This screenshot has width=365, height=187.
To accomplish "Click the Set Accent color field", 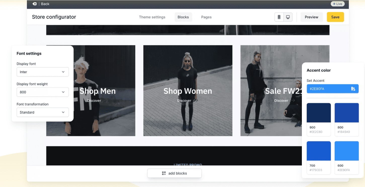I will point(333,89).
